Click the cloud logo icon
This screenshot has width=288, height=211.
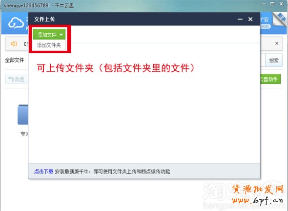[x=16, y=23]
